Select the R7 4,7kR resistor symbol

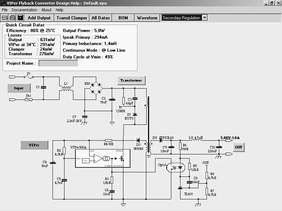point(207,191)
